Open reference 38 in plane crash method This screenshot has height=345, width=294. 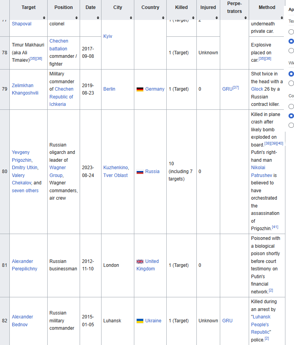pyautogui.click(x=267, y=143)
